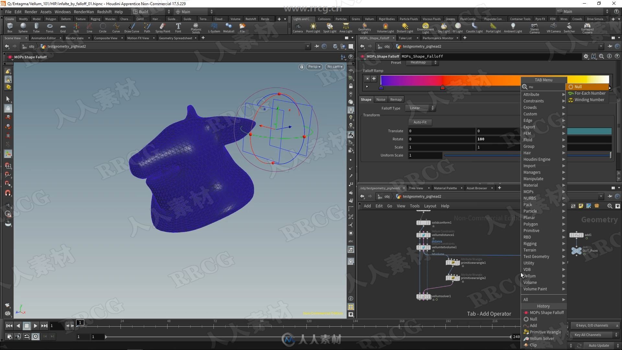The width and height of the screenshot is (622, 350).
Task: Select the Draw Curve tool
Action: pos(132,28)
